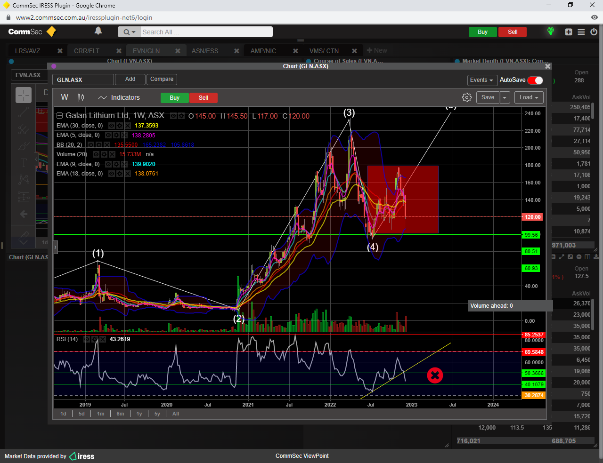Expand the left panel chevron on chart

(55, 247)
